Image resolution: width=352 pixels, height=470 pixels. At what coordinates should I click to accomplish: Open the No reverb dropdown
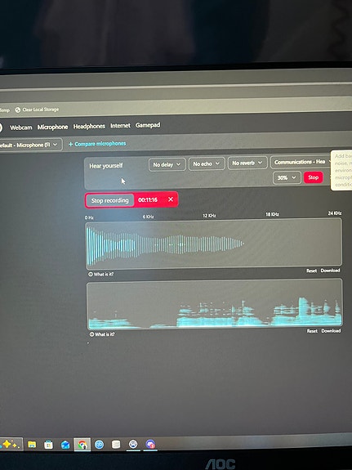(x=247, y=163)
